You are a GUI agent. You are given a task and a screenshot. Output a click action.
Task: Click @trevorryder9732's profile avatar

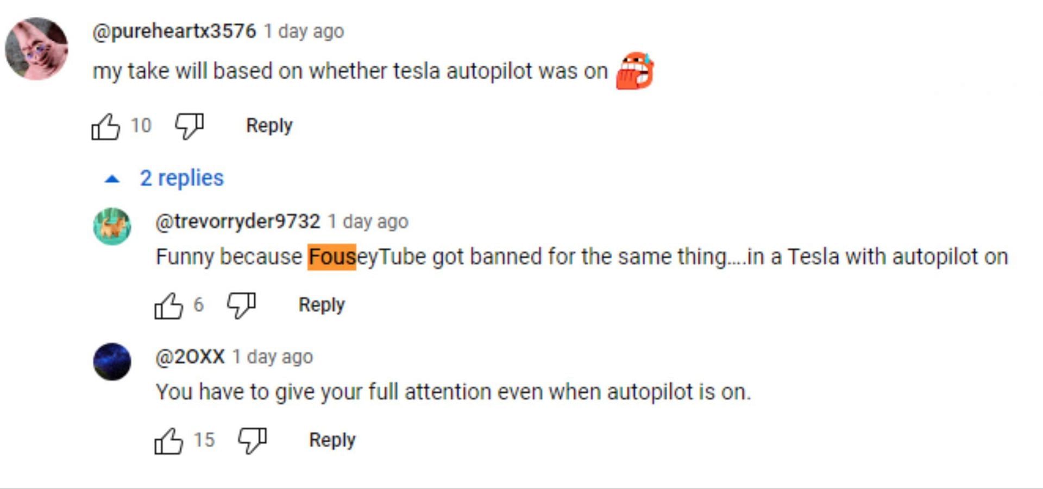tap(112, 226)
